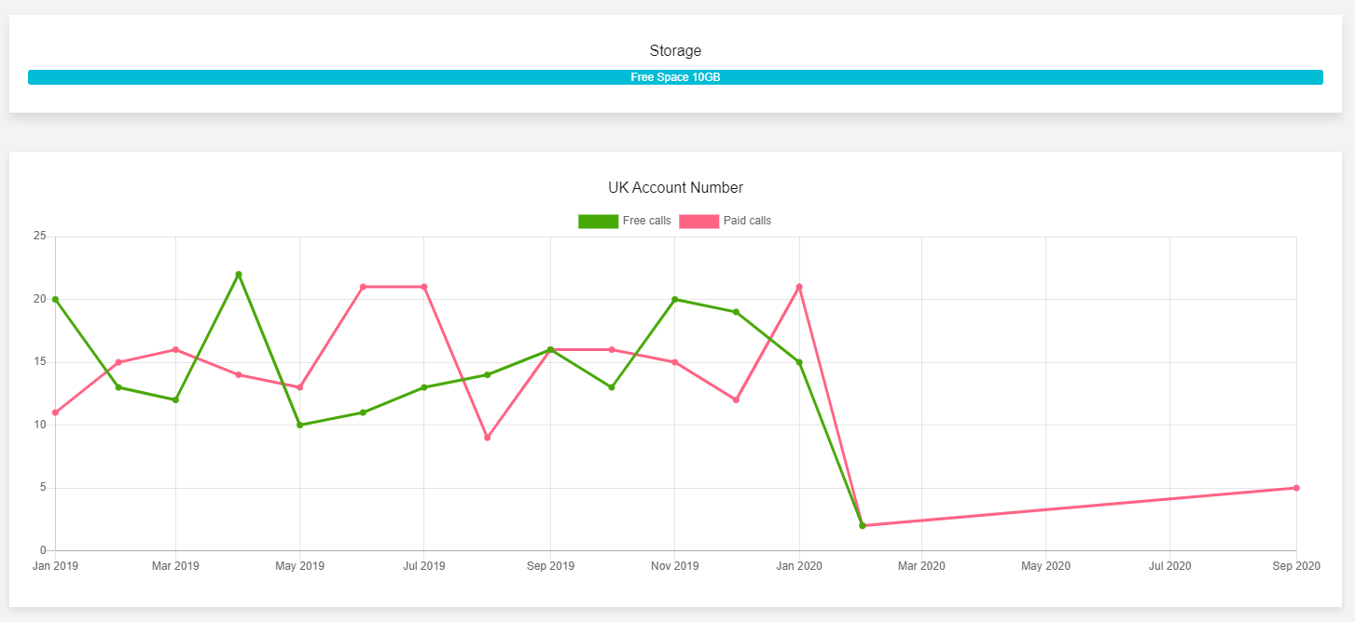Click the y-axis value 20
Image resolution: width=1355 pixels, height=622 pixels.
click(39, 299)
